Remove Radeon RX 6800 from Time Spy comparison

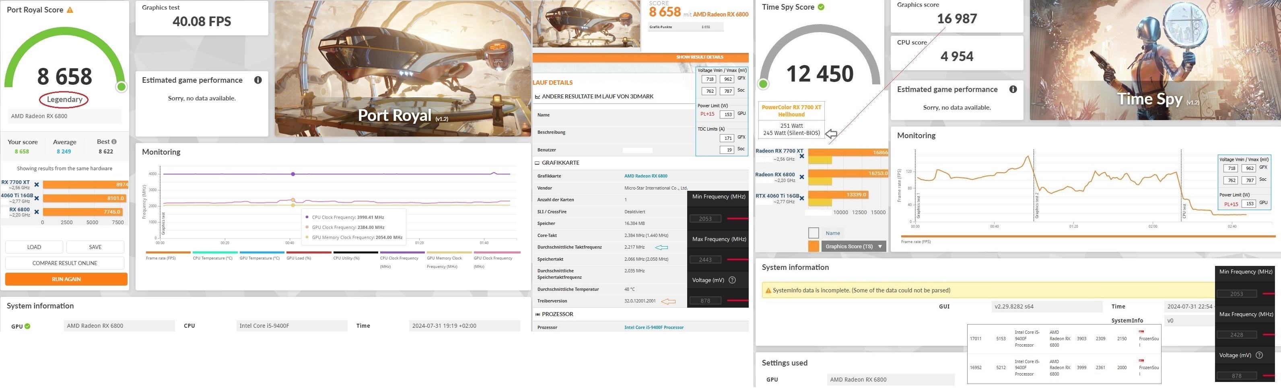pos(801,177)
